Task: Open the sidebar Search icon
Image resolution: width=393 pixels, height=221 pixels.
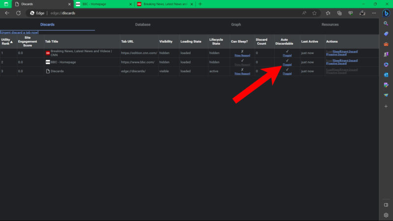Action: [x=386, y=23]
